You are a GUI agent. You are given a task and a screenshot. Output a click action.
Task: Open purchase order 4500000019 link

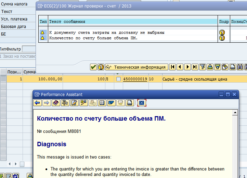(x=135, y=79)
